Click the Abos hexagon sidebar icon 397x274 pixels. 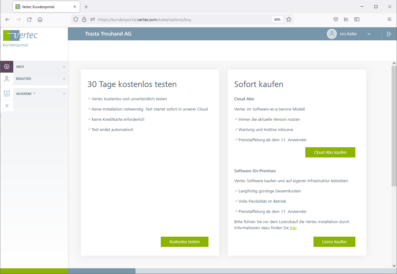(x=7, y=67)
